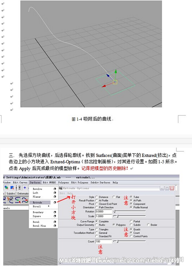Screen dimensions: 192x267
Task: Switch to the Subdivs shelf tab
Action: (11, 194)
